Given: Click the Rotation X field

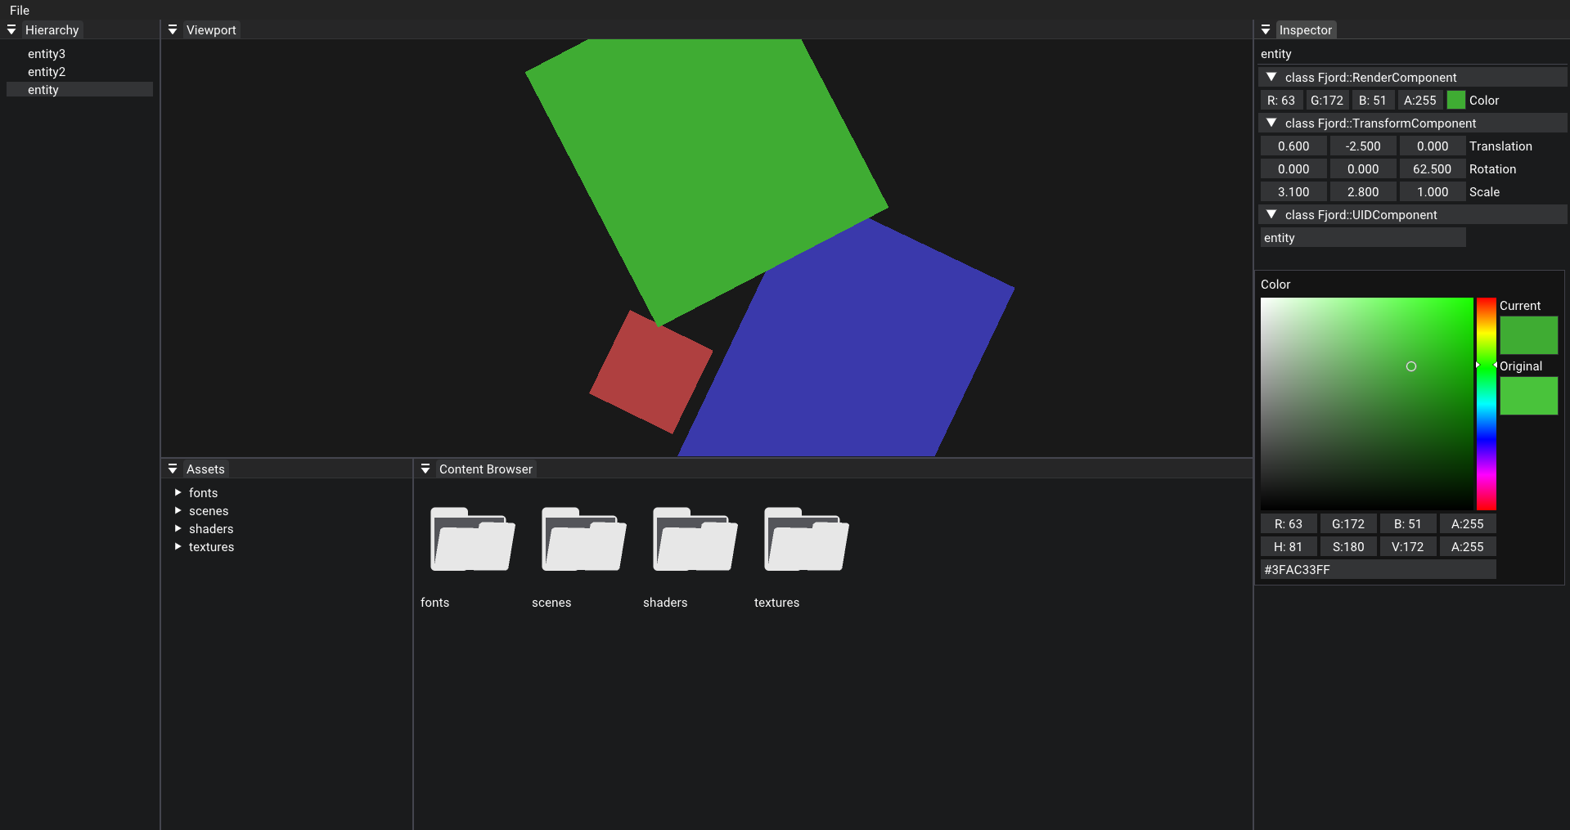Looking at the screenshot, I should (1293, 169).
